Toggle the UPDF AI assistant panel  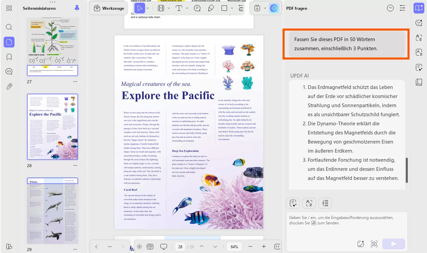click(274, 8)
